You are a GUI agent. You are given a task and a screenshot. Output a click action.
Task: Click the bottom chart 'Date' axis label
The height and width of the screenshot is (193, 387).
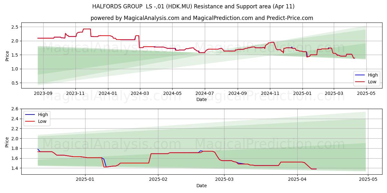pyautogui.click(x=202, y=186)
